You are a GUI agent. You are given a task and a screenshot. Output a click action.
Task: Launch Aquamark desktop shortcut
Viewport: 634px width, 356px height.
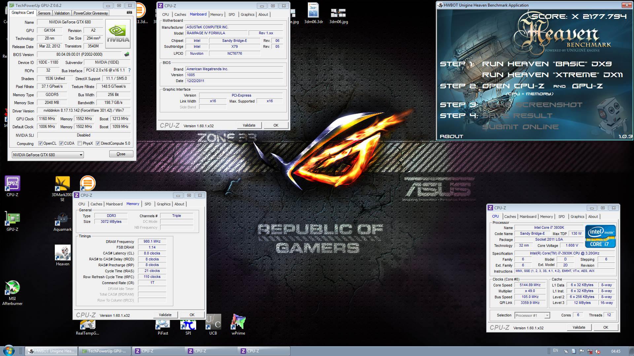point(62,222)
